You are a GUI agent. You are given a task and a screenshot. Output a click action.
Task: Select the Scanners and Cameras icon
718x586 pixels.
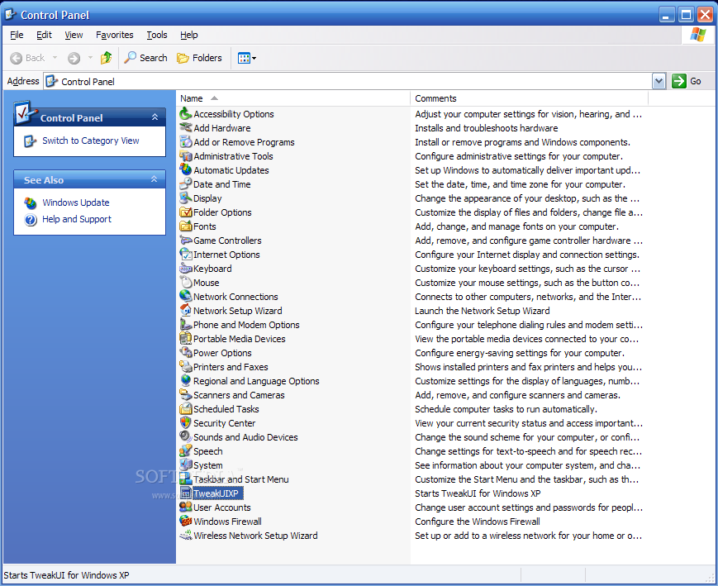click(185, 395)
